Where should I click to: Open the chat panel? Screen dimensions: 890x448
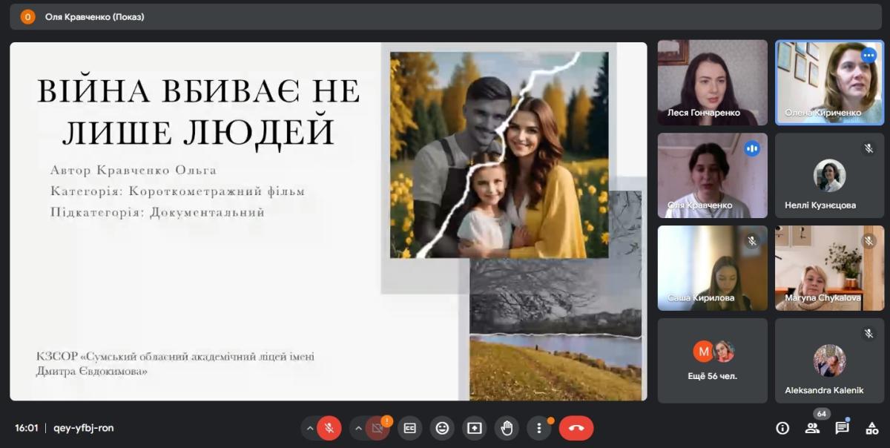[x=842, y=428]
